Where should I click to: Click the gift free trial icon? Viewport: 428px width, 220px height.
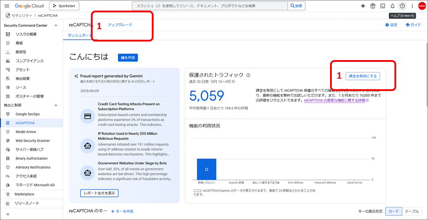point(372,6)
